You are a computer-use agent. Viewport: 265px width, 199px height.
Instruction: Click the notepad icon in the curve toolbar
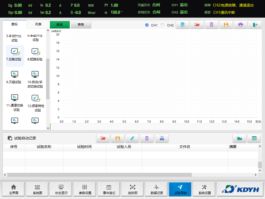click(x=183, y=25)
